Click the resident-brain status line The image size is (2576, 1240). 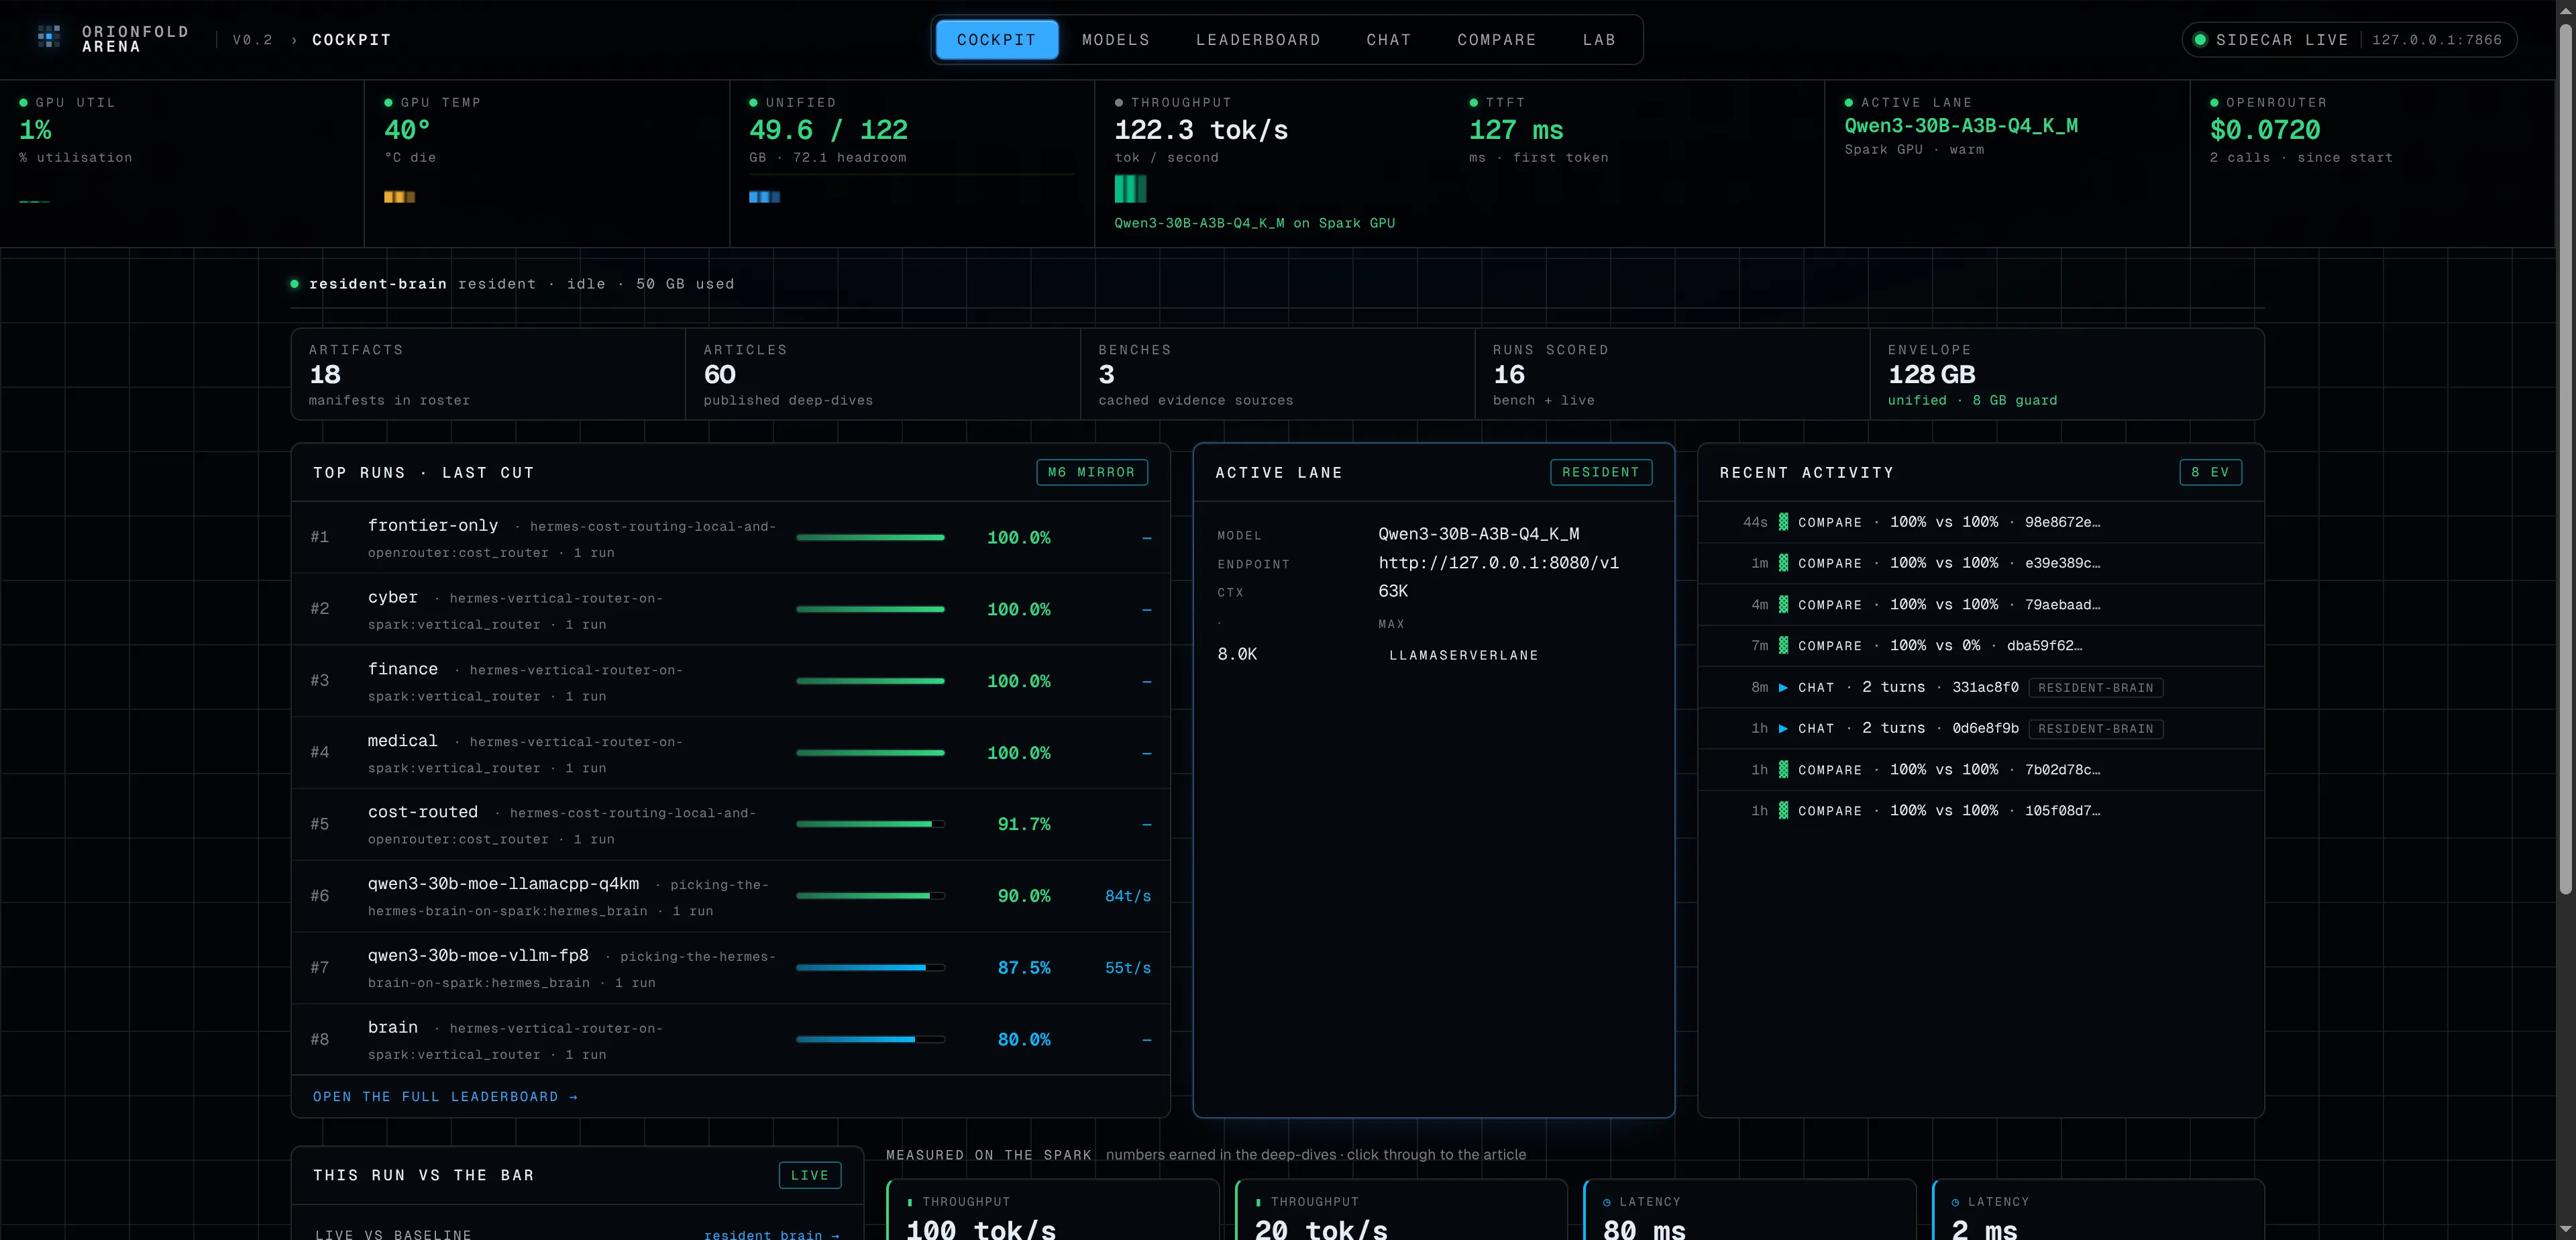tap(512, 284)
